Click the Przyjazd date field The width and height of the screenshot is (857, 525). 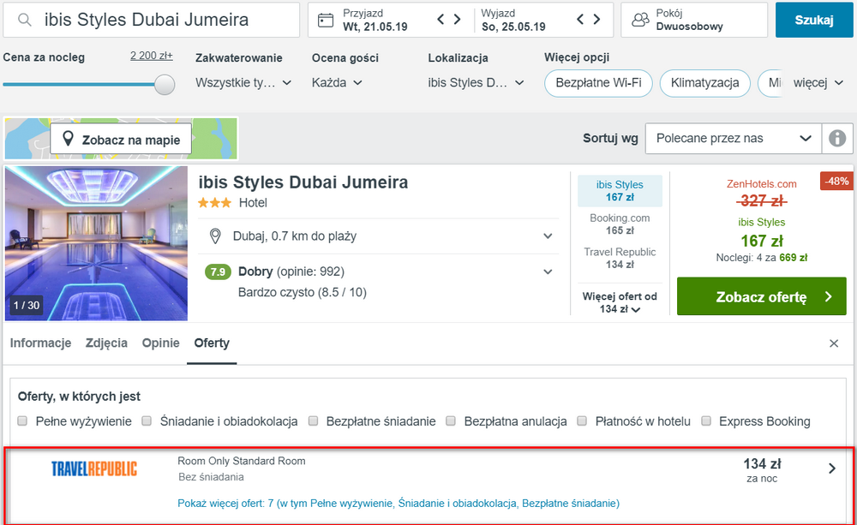(375, 21)
